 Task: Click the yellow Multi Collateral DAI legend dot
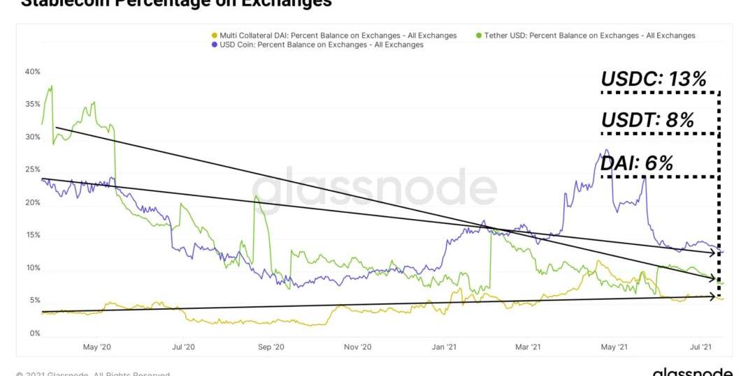[213, 36]
